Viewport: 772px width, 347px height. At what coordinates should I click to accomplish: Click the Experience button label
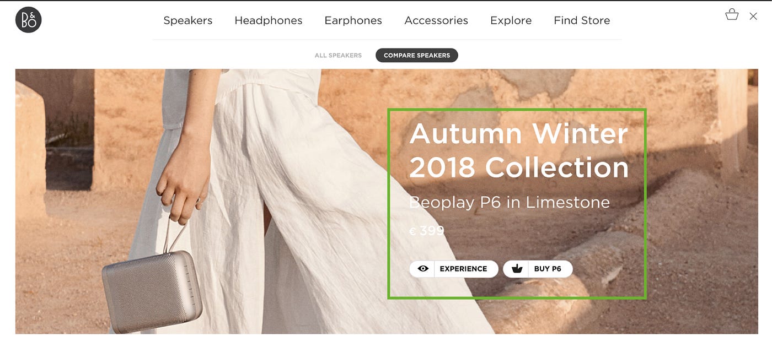click(x=463, y=269)
